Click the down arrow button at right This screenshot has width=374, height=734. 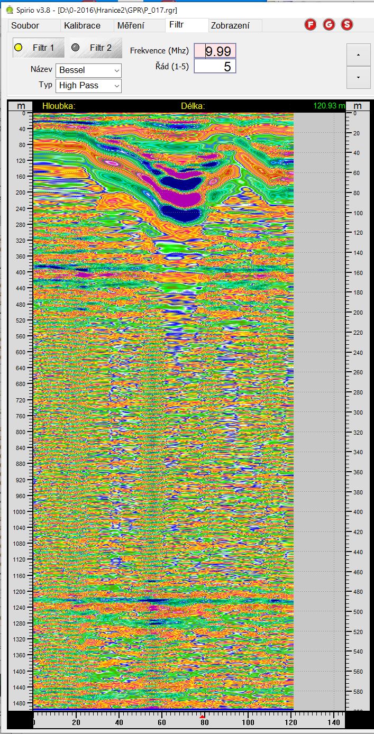359,77
